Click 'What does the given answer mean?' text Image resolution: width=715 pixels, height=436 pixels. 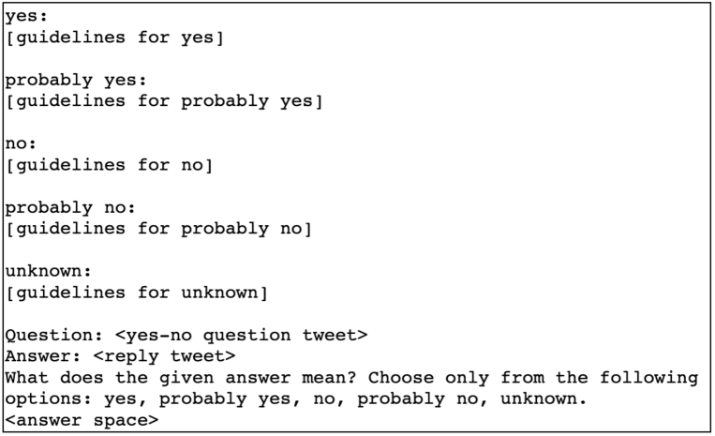(x=181, y=378)
